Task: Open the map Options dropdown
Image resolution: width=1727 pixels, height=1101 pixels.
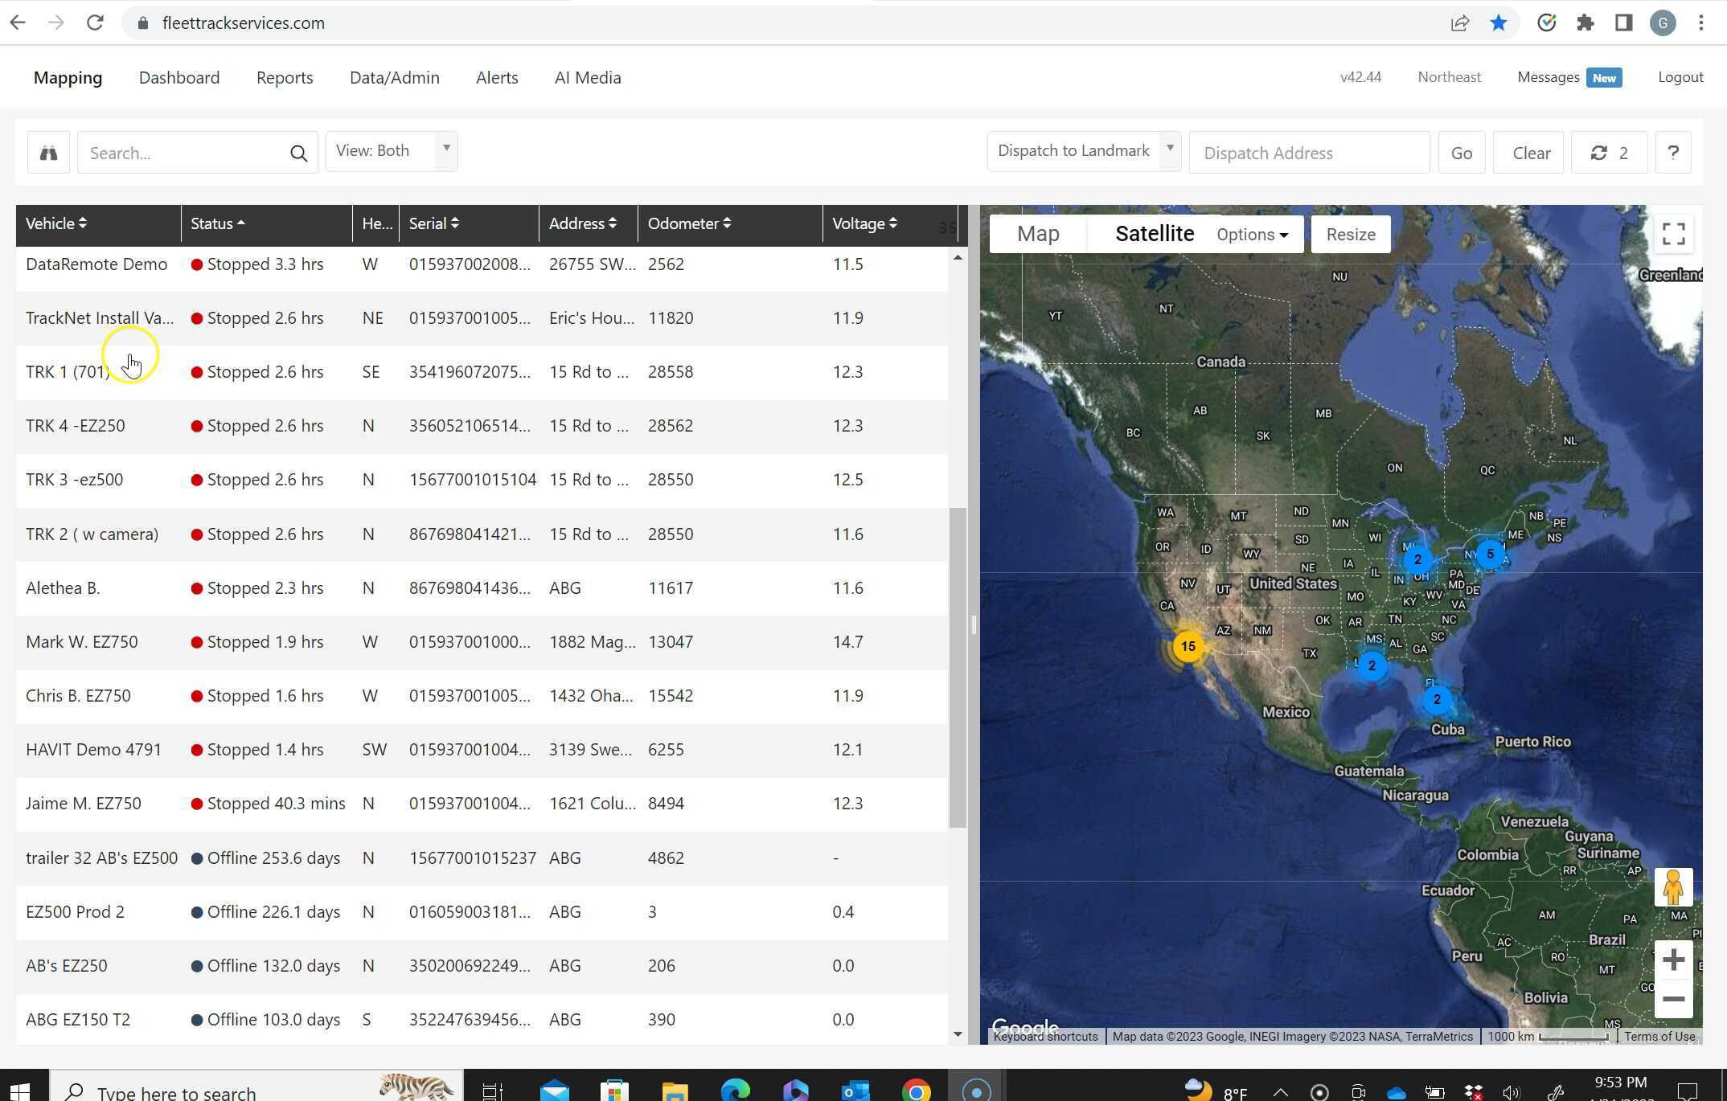Action: [1252, 235]
